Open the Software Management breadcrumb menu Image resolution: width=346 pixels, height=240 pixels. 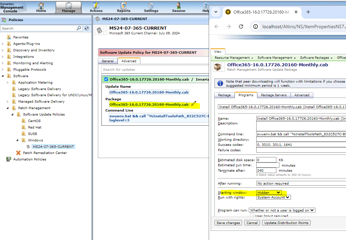276,58
